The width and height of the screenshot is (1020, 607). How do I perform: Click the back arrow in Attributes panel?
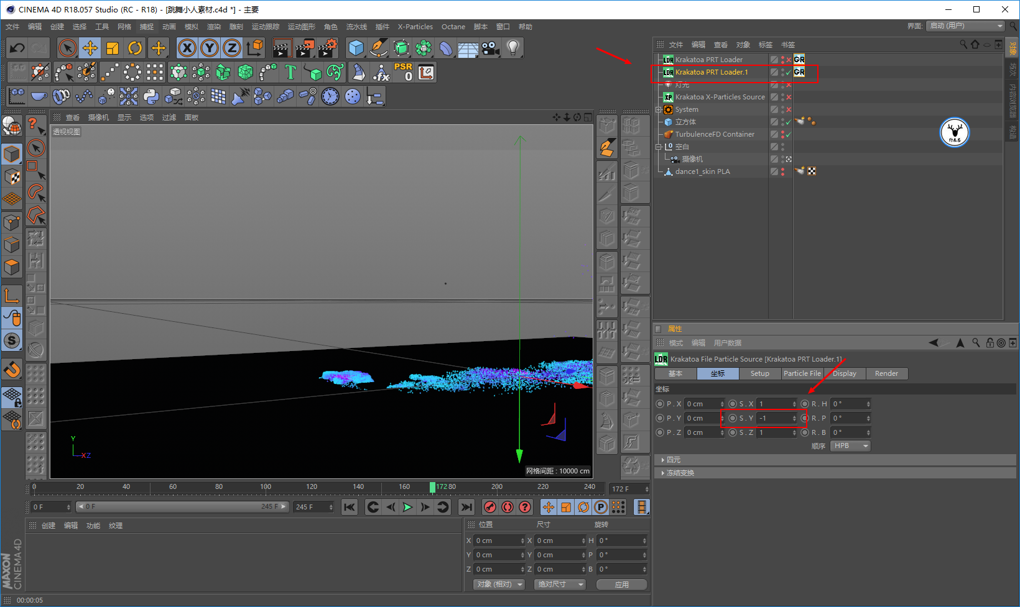click(x=934, y=342)
